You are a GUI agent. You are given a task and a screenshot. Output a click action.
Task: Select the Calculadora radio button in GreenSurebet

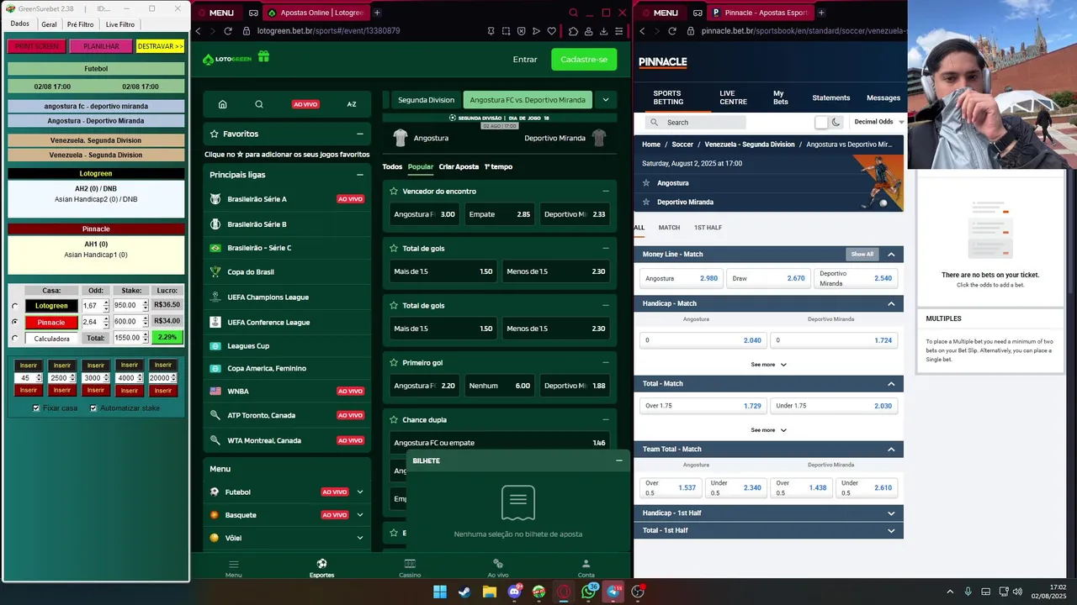14,339
